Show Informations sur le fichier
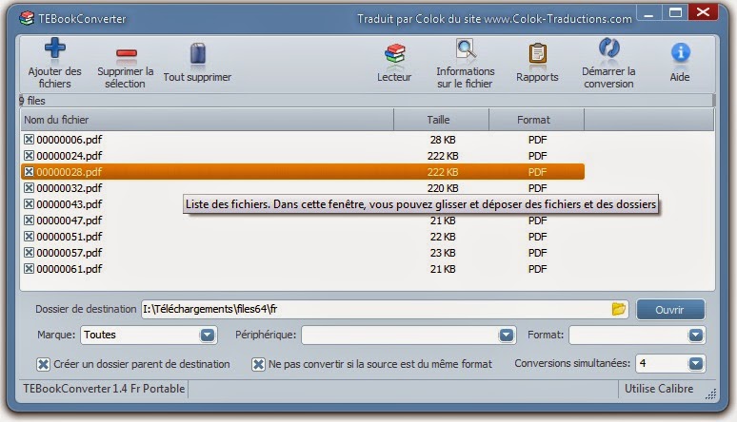This screenshot has width=737, height=422. [465, 49]
